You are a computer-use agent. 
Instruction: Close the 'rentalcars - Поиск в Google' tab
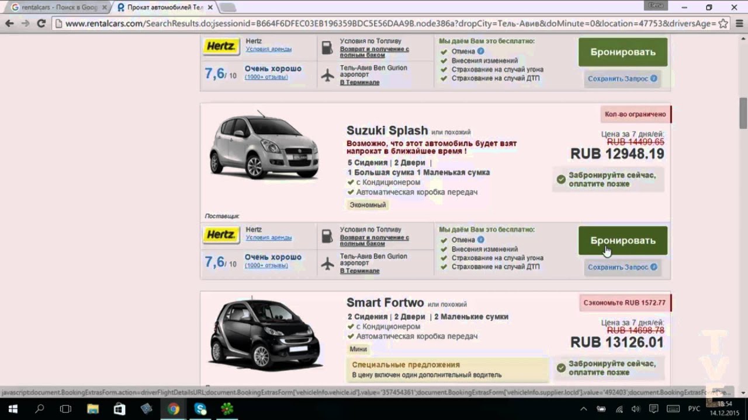pos(103,8)
